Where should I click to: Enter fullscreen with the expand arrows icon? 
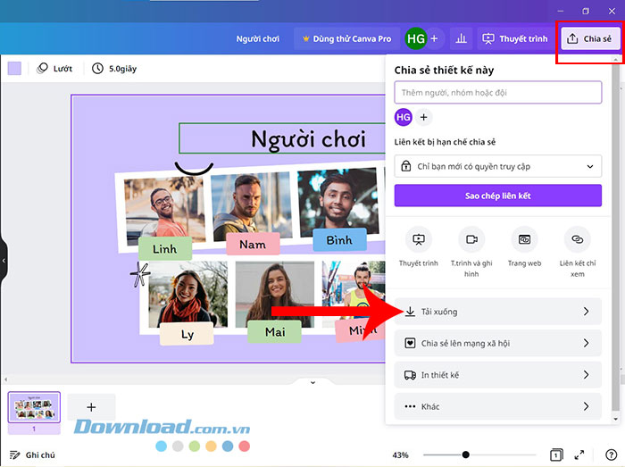[x=579, y=454]
